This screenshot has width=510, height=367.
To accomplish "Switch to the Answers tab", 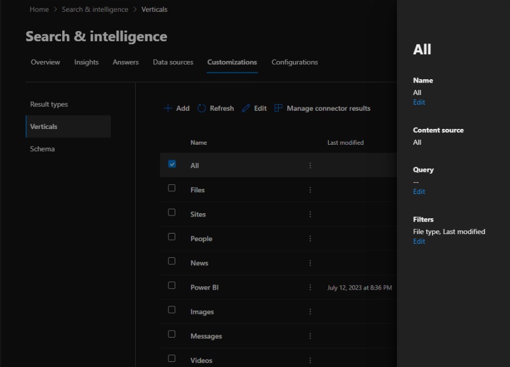I will pos(126,62).
